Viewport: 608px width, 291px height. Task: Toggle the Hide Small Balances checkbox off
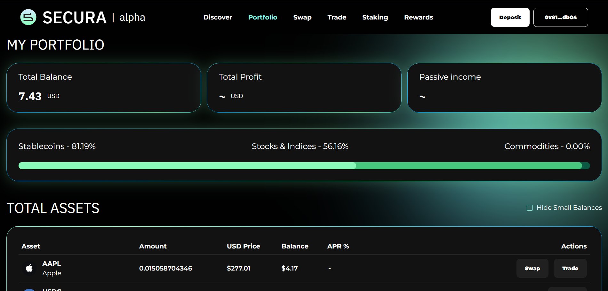coord(530,208)
